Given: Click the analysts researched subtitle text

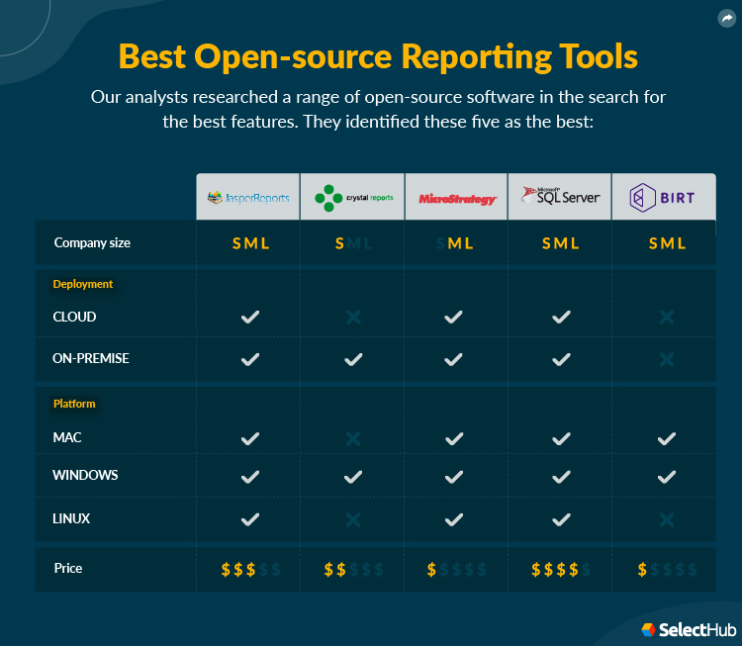Looking at the screenshot, I should 378,110.
